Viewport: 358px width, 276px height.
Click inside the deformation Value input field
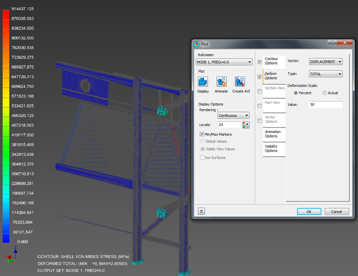click(x=325, y=105)
